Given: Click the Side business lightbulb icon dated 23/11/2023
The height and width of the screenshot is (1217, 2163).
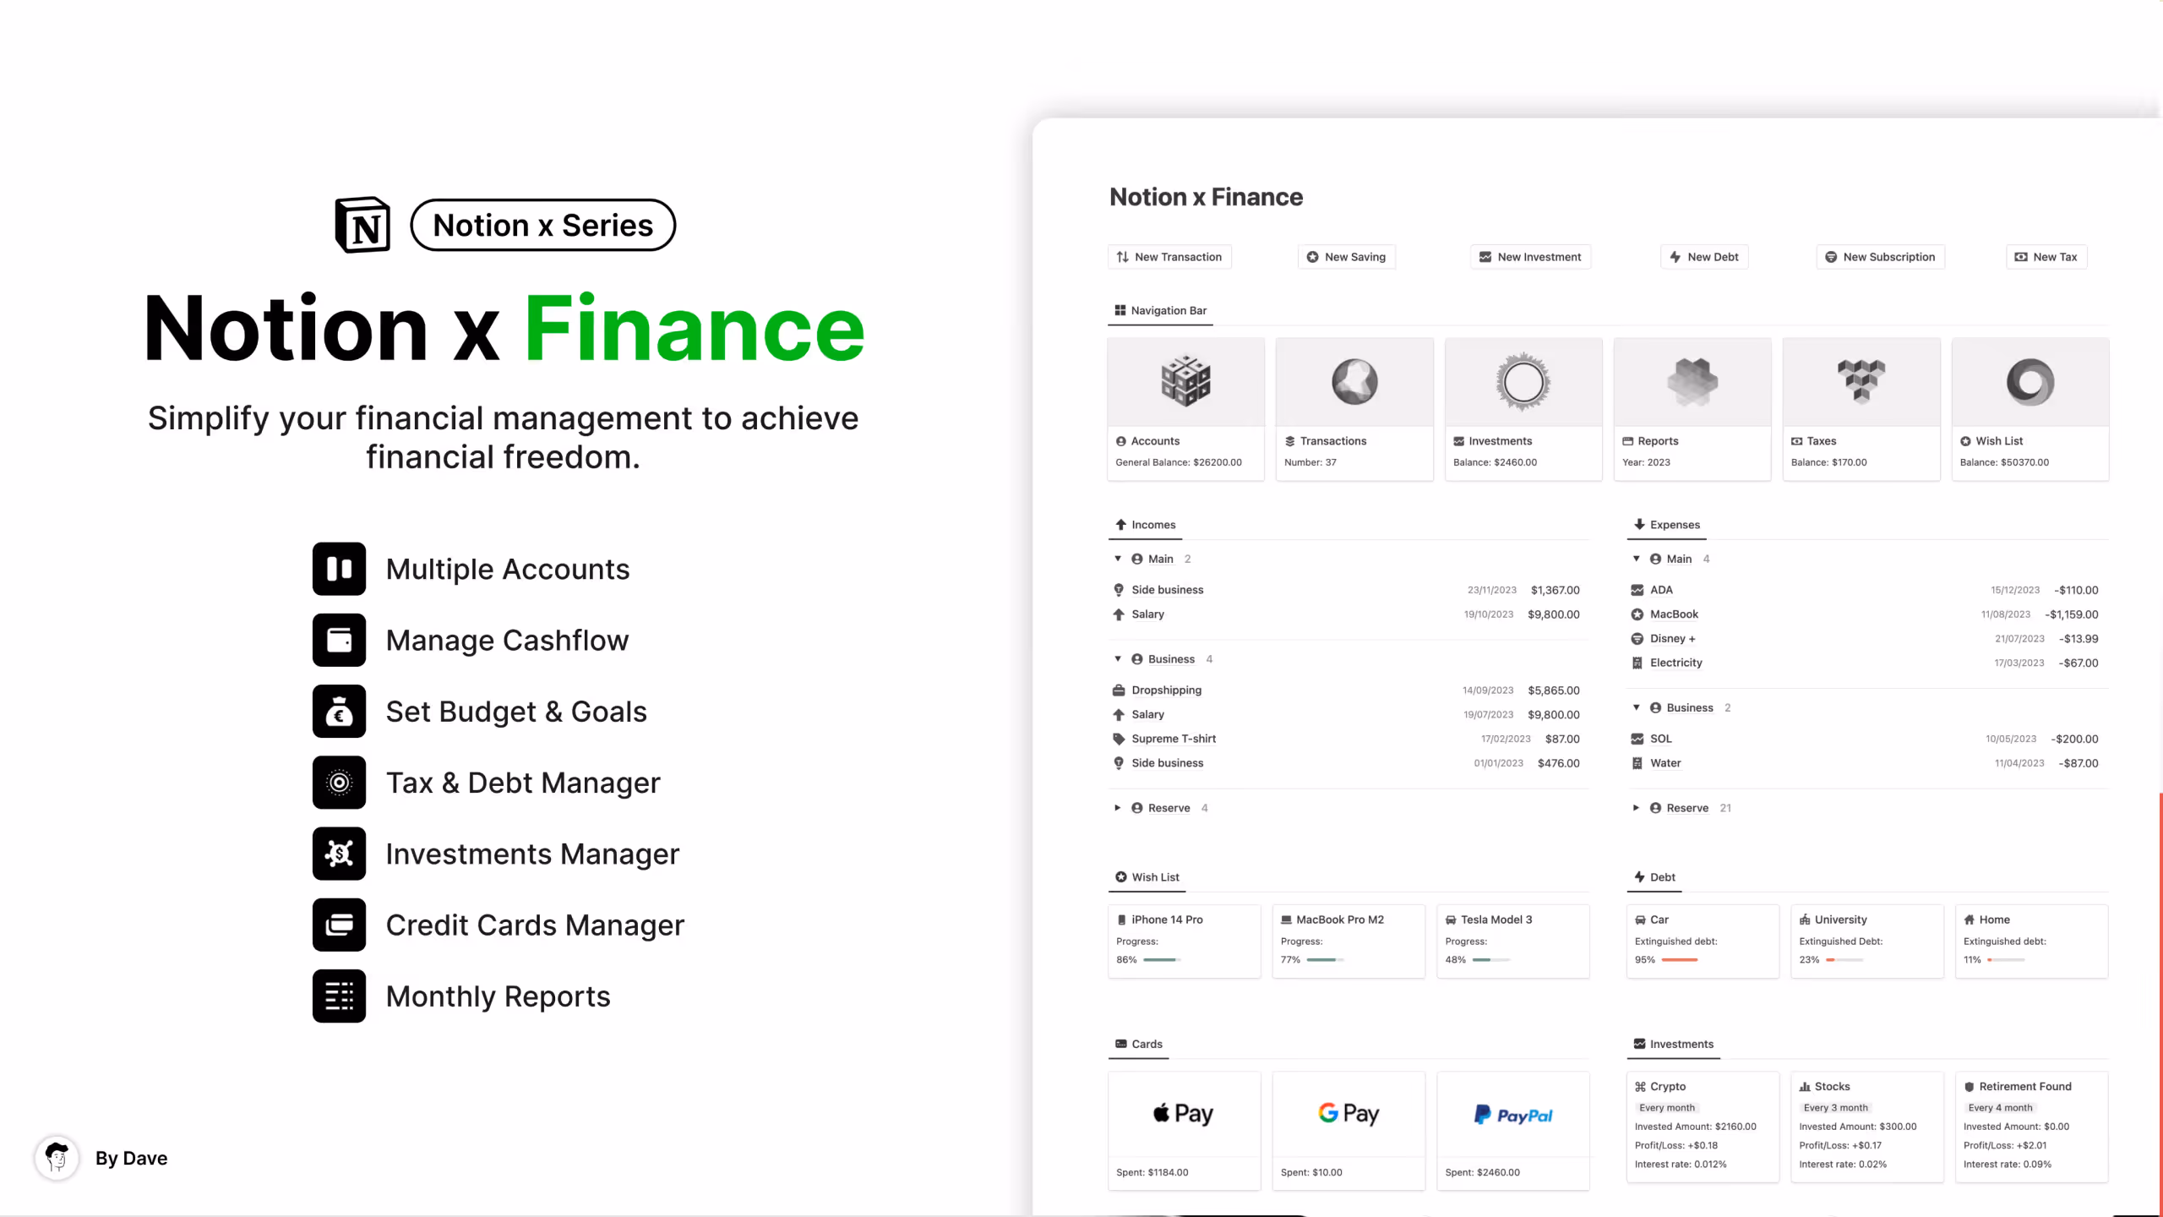Looking at the screenshot, I should click(1119, 590).
